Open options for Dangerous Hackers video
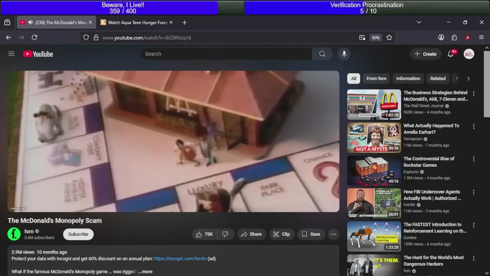 (474, 258)
